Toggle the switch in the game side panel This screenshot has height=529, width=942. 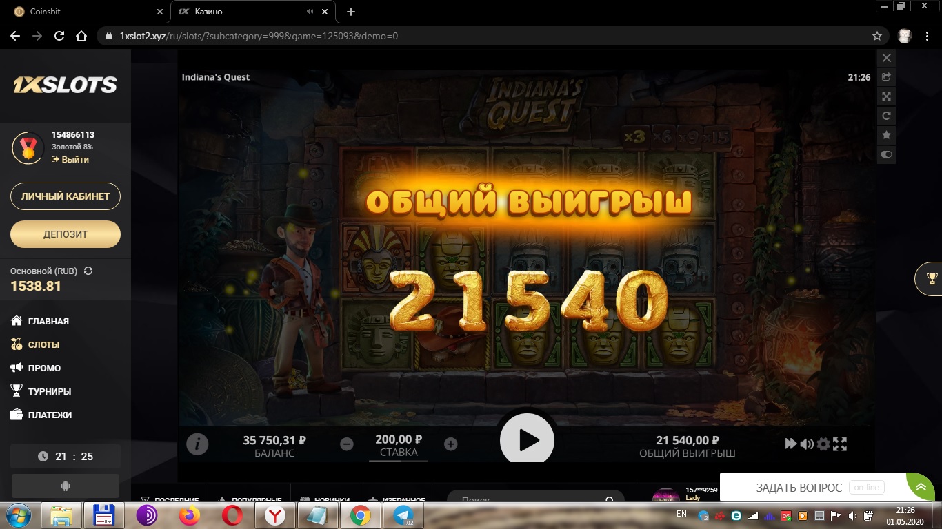887,154
